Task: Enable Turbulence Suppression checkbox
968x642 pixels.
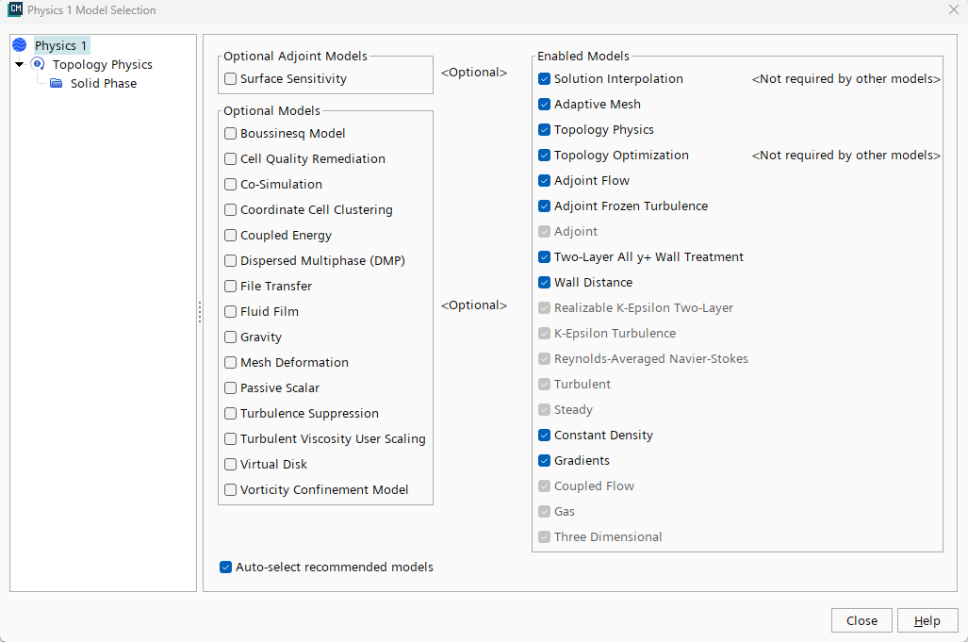Action: (230, 414)
